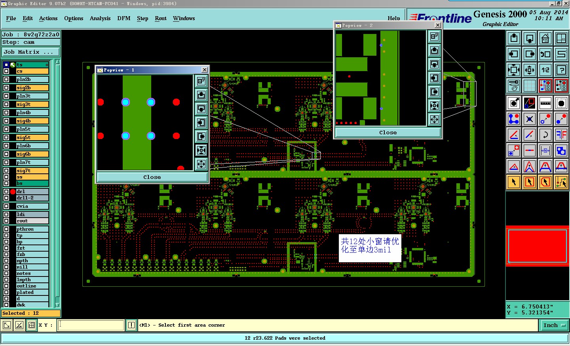
Task: Open the Rout menu
Action: point(161,18)
